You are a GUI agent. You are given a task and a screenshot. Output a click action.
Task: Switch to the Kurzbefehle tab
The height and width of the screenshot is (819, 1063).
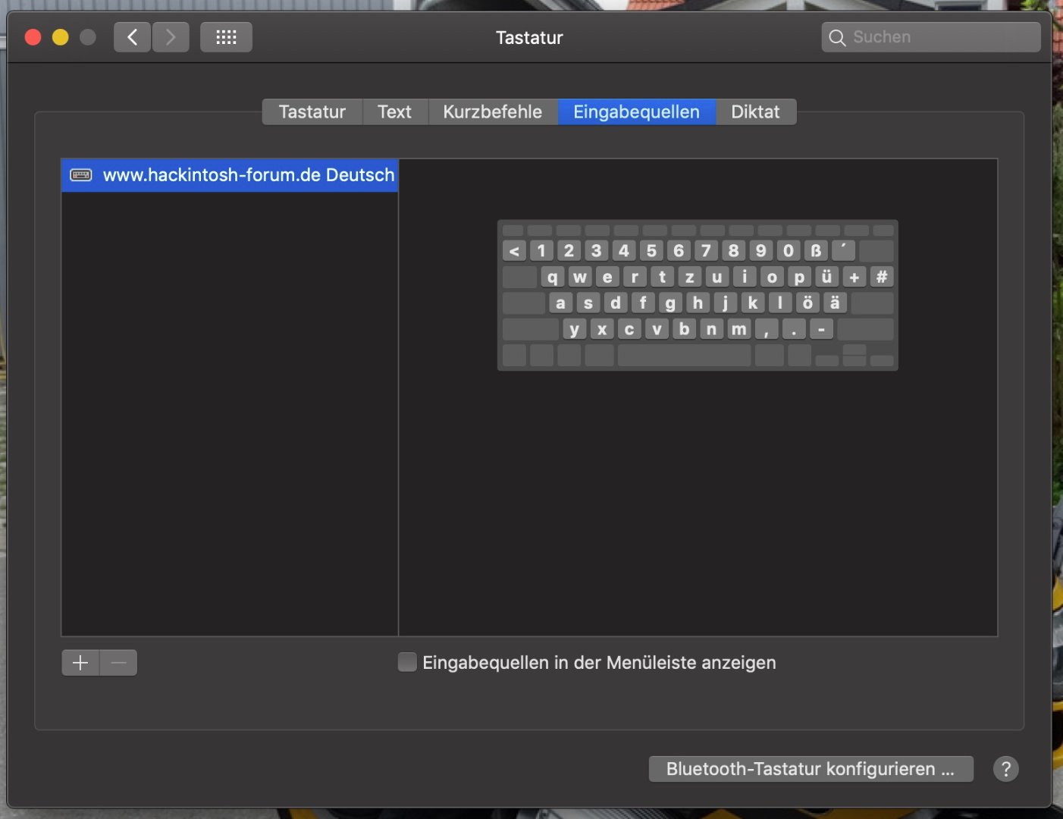pos(493,112)
